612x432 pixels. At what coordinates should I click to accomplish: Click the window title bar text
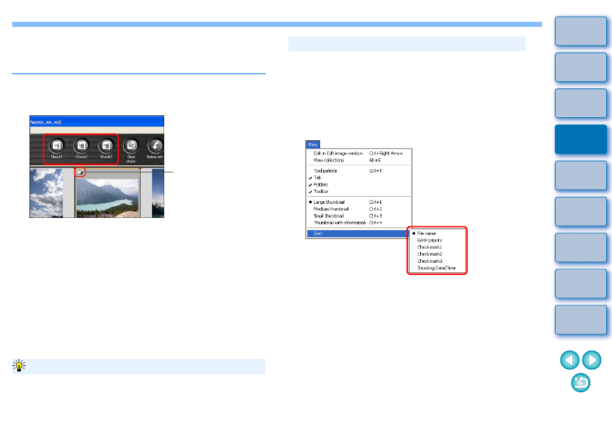pyautogui.click(x=46, y=122)
